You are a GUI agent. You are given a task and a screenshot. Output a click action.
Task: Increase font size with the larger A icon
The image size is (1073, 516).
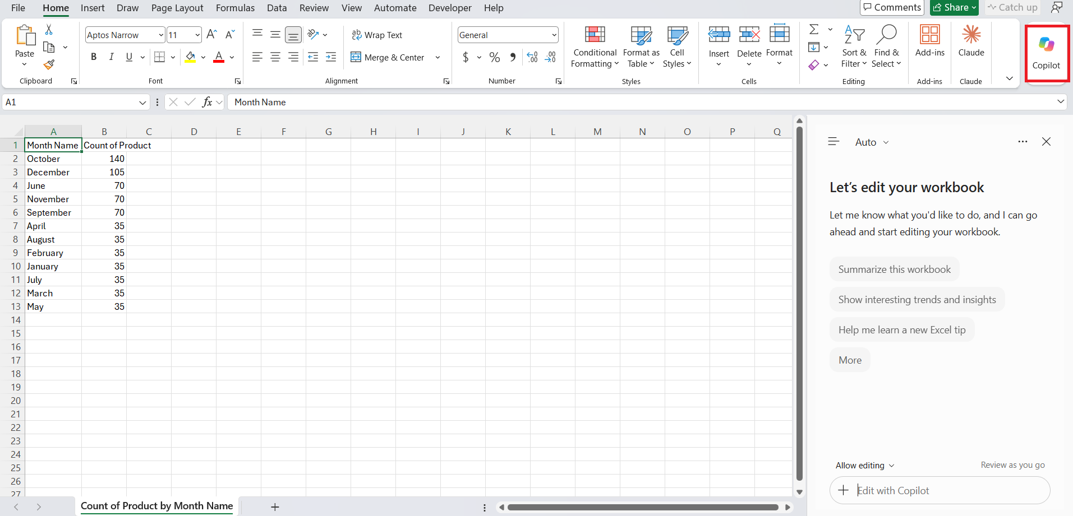tap(211, 35)
